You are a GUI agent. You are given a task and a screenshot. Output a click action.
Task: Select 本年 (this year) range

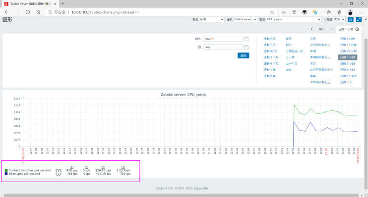pos(313,76)
